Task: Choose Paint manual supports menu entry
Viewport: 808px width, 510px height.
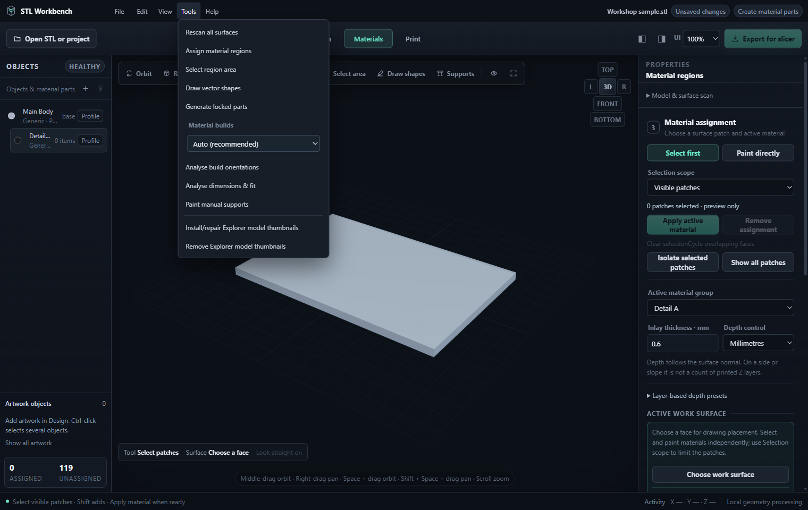Action: pos(254,205)
